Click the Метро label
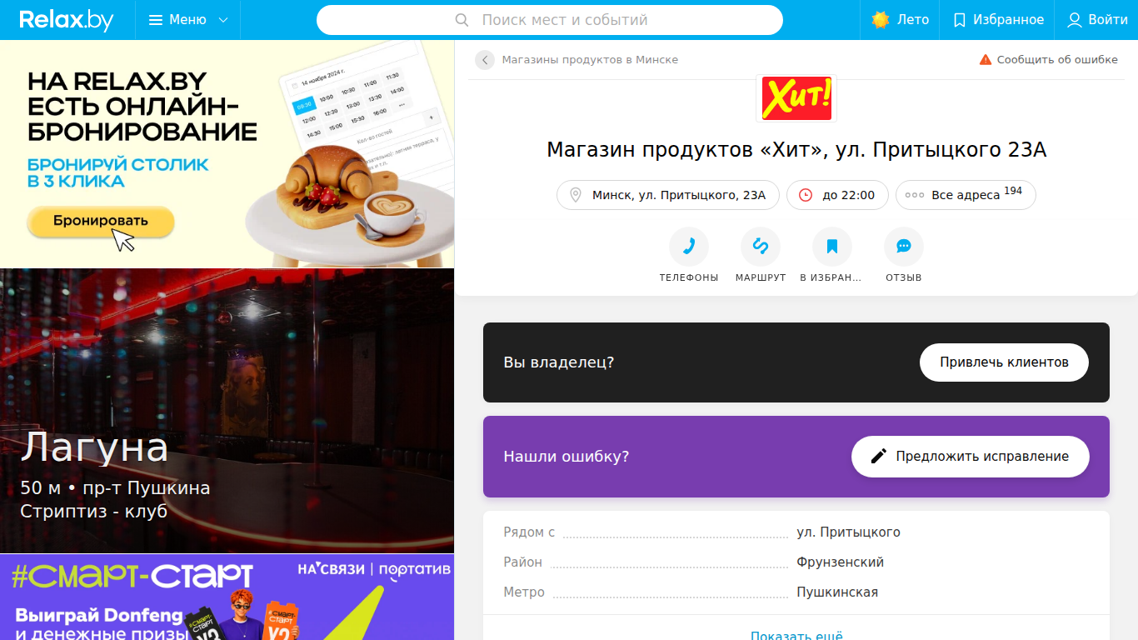 [524, 592]
